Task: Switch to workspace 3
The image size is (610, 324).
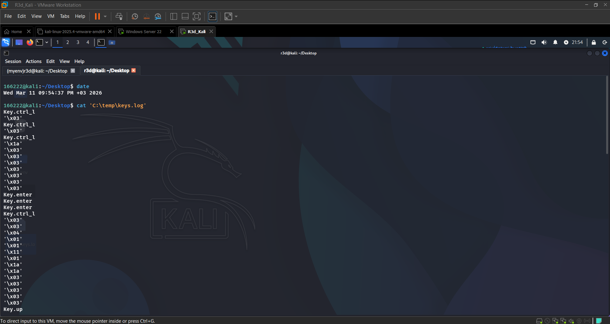Action: pyautogui.click(x=78, y=42)
